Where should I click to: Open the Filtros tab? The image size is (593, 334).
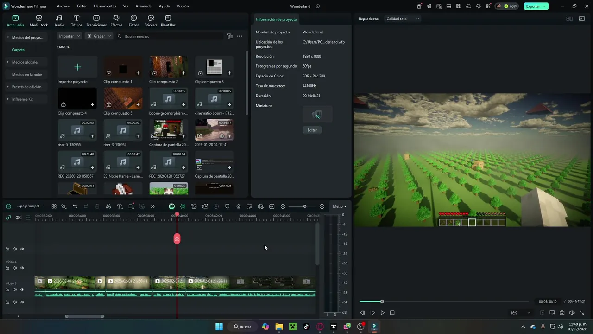pyautogui.click(x=133, y=21)
